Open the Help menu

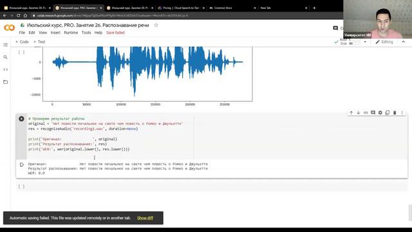pyautogui.click(x=98, y=33)
